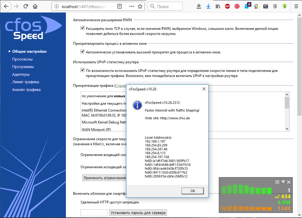Close the cFosSpeed v10.26 dialog

point(204,89)
